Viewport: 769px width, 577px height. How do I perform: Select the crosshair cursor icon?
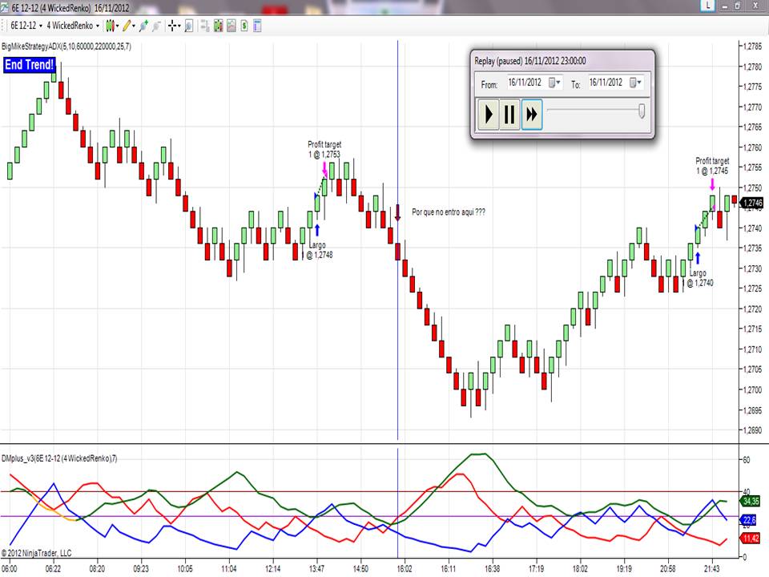click(x=172, y=26)
